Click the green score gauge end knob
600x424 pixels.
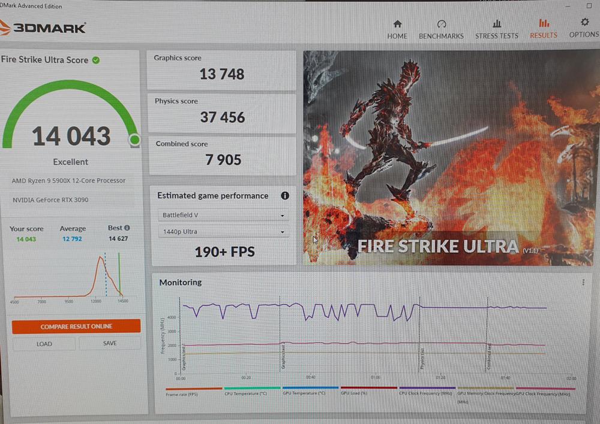[134, 140]
